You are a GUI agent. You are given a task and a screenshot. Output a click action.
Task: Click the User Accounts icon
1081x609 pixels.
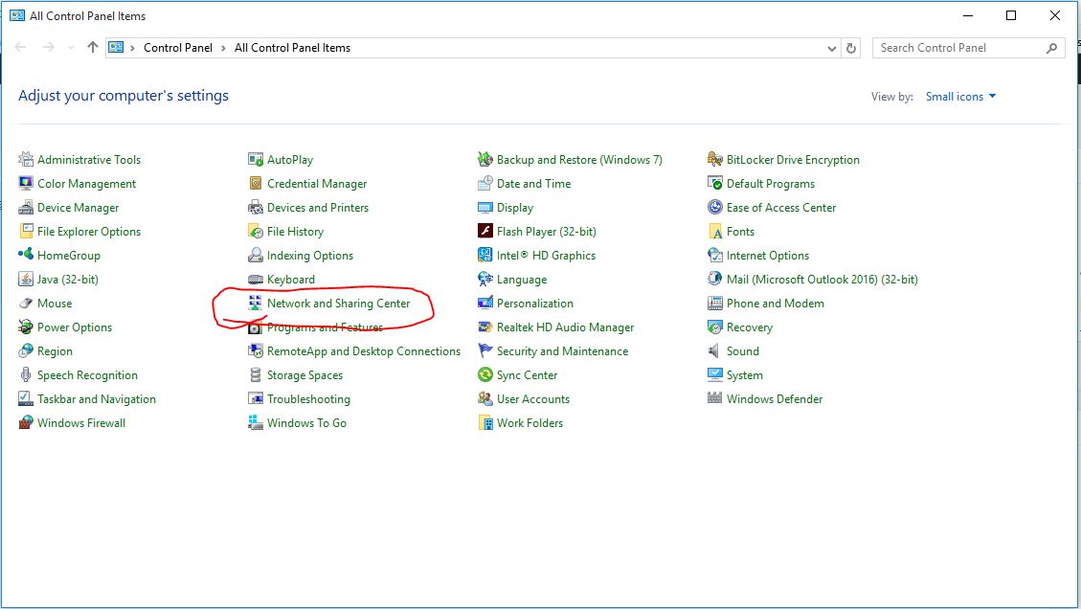tap(485, 398)
